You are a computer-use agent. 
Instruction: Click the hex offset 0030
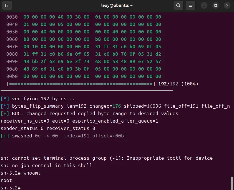coord(12,17)
